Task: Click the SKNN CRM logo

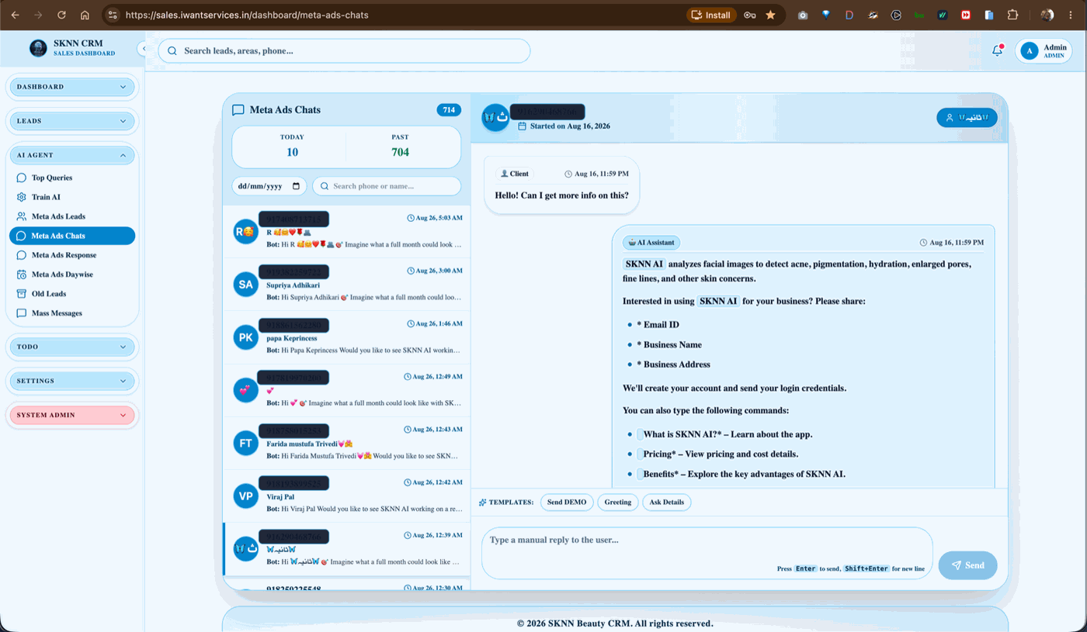Action: pos(38,48)
